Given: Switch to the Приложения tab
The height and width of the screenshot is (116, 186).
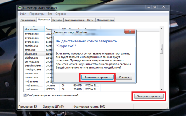Looking at the screenshot, I should 28,20.
